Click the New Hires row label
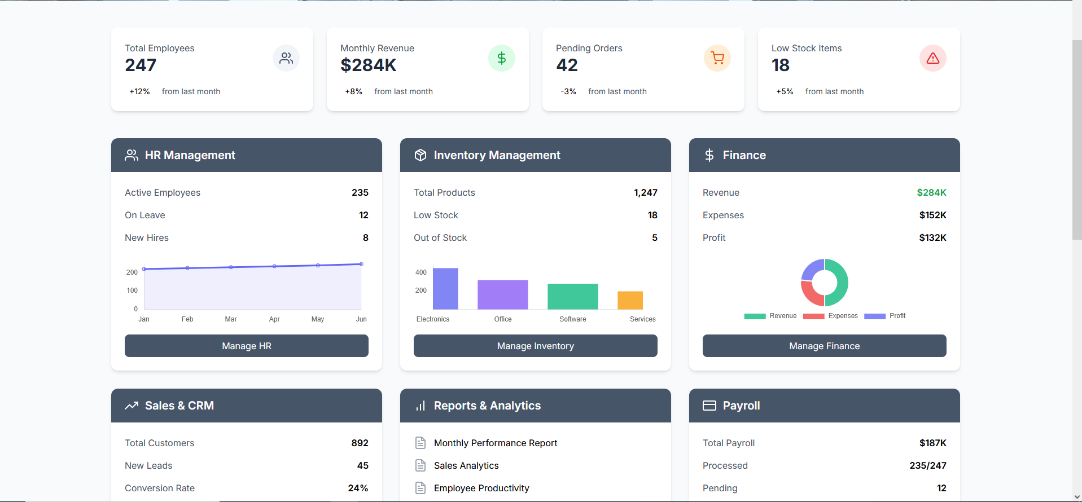Image resolution: width=1082 pixels, height=502 pixels. click(147, 237)
